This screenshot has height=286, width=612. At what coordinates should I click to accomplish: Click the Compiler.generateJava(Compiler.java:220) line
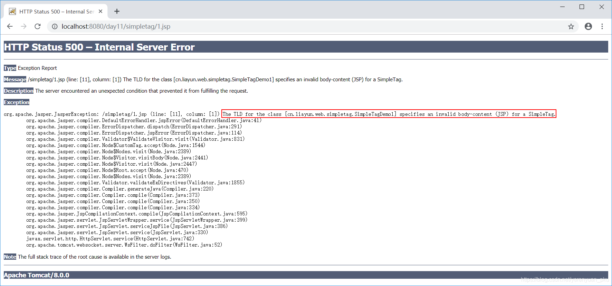[x=120, y=189]
